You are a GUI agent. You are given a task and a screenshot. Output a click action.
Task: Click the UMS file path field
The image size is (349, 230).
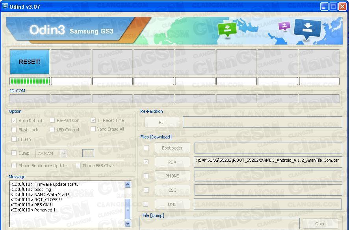pyautogui.click(x=267, y=204)
